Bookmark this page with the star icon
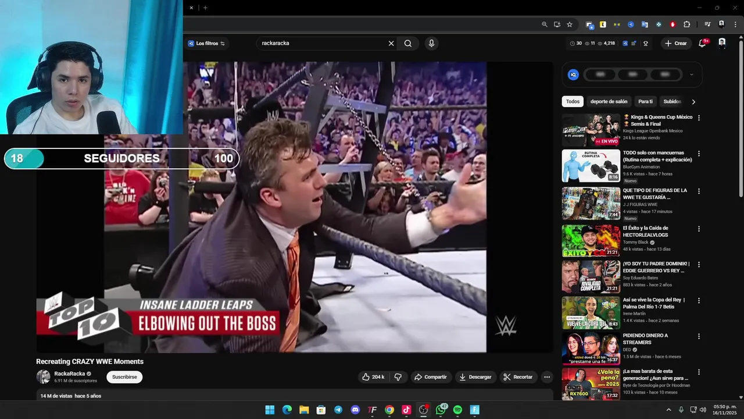Screen dimensions: 744x419 (570, 24)
